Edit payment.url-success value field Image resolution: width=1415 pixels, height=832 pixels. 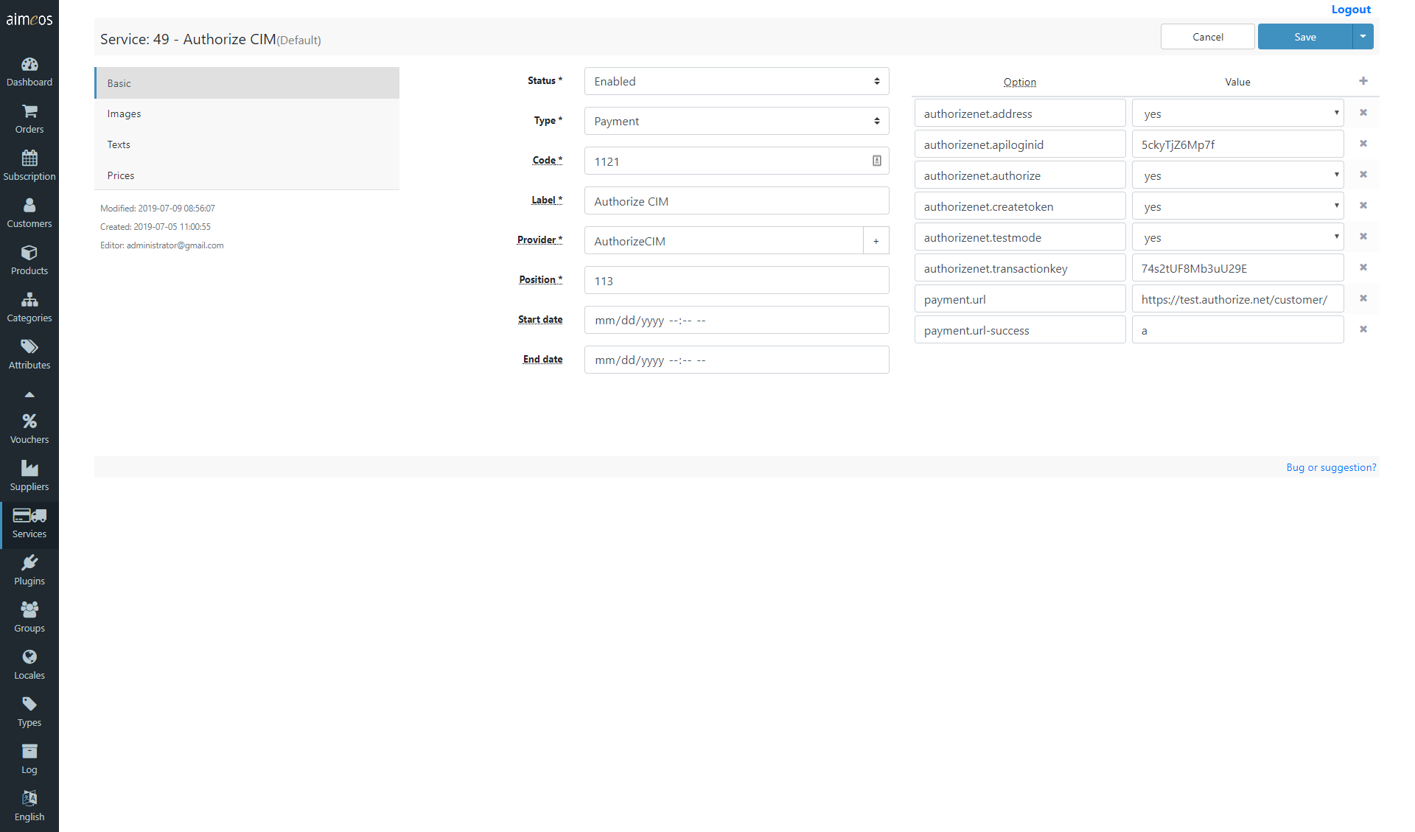pos(1237,330)
